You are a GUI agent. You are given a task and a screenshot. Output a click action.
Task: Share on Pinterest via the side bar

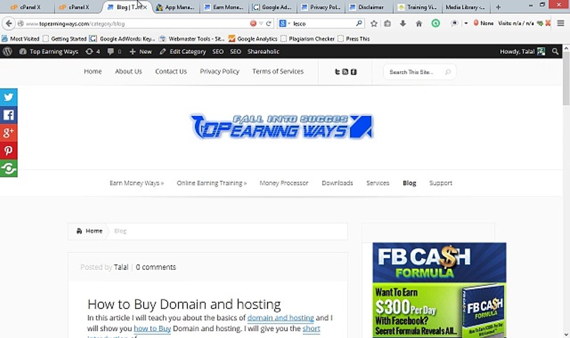coord(8,151)
